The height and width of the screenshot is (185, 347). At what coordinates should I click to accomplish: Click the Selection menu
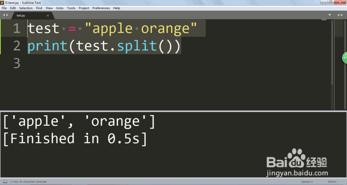pyautogui.click(x=26, y=8)
